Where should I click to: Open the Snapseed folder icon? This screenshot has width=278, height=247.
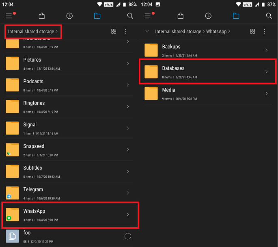12,150
